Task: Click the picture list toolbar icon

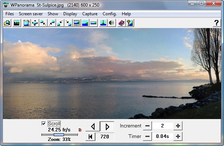Action: (x=17, y=23)
